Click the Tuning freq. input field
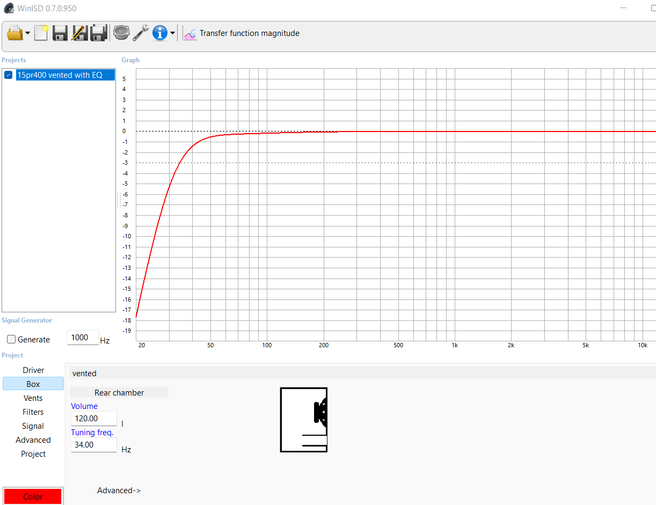 click(93, 445)
